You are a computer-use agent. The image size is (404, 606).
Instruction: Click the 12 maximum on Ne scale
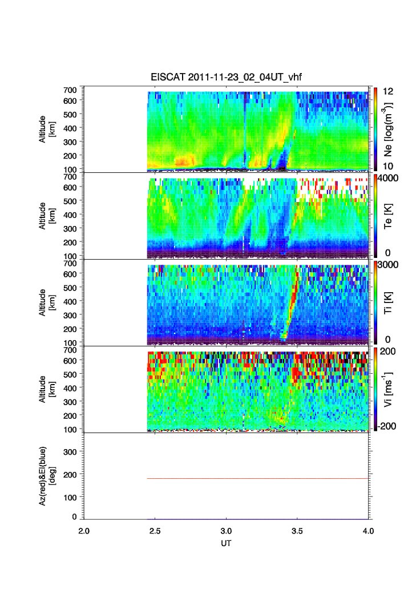tap(388, 91)
